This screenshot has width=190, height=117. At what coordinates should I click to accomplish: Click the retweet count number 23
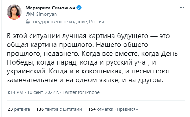[10, 109]
